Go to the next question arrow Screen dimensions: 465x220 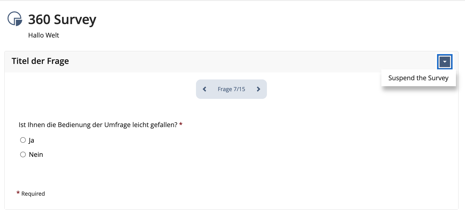point(258,89)
